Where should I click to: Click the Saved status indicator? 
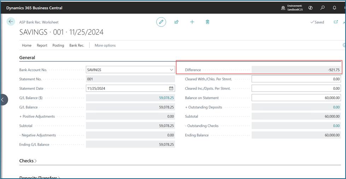317,22
